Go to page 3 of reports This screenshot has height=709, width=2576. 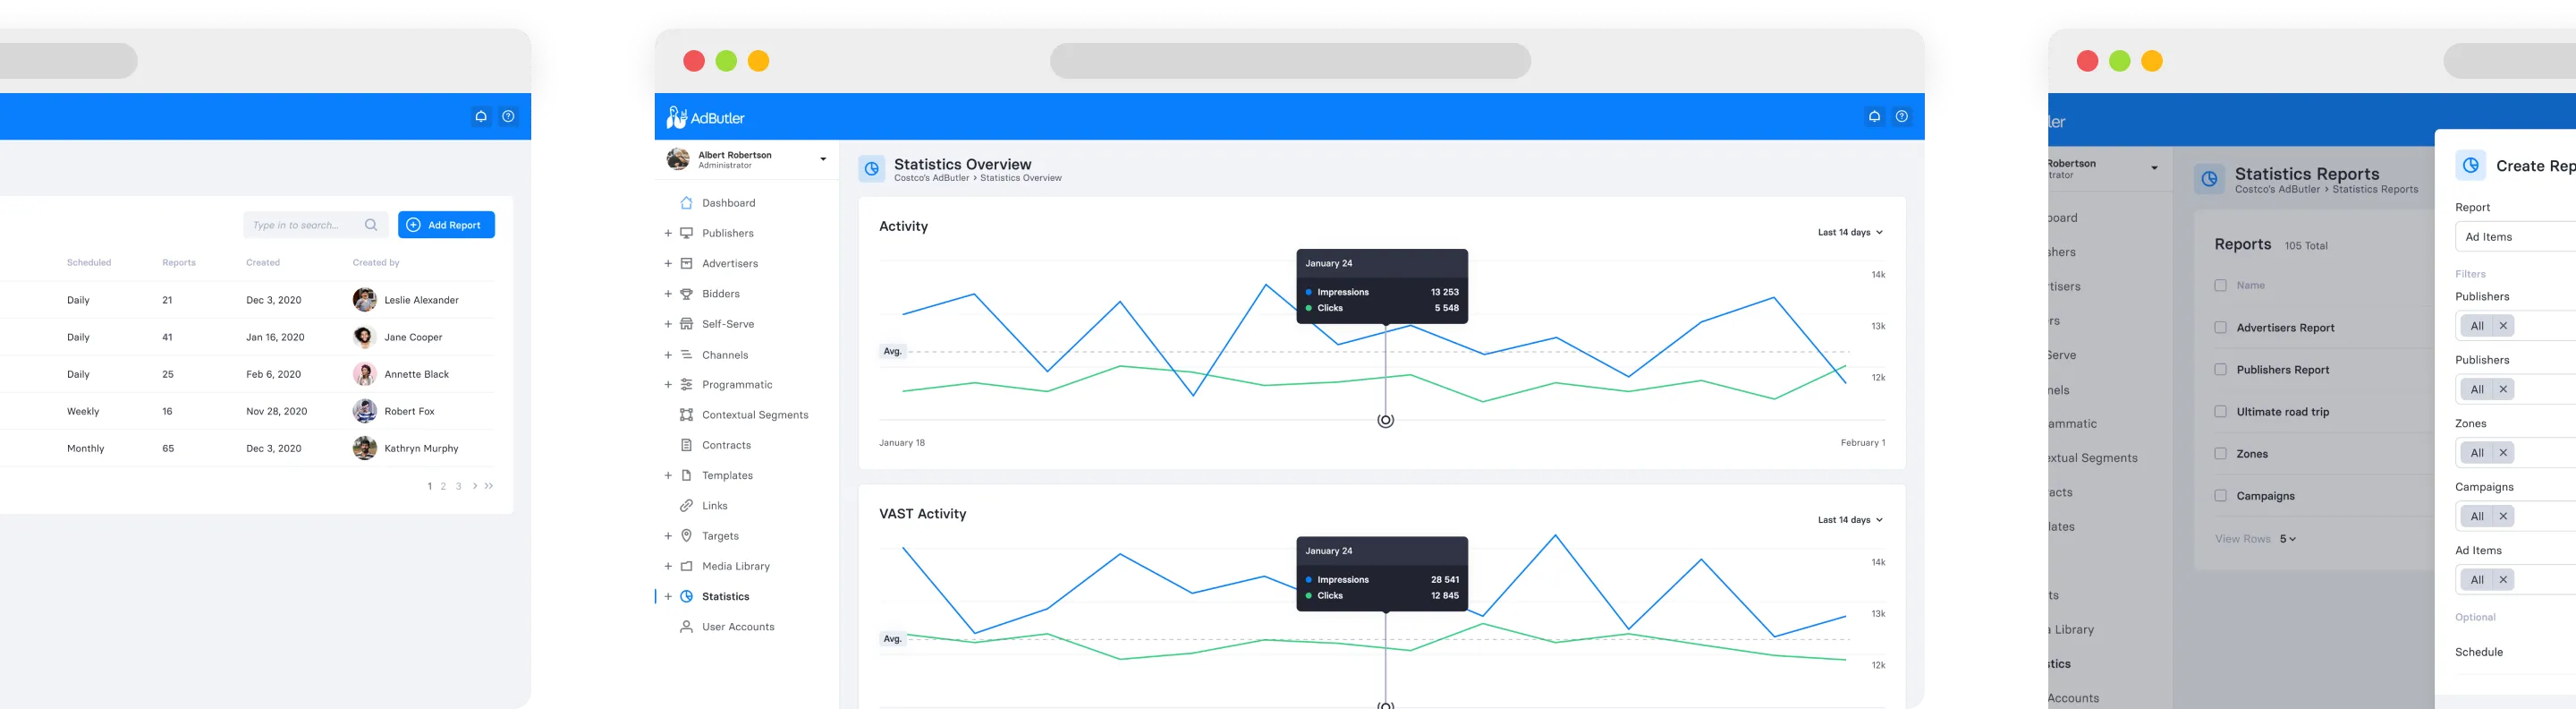(x=459, y=487)
